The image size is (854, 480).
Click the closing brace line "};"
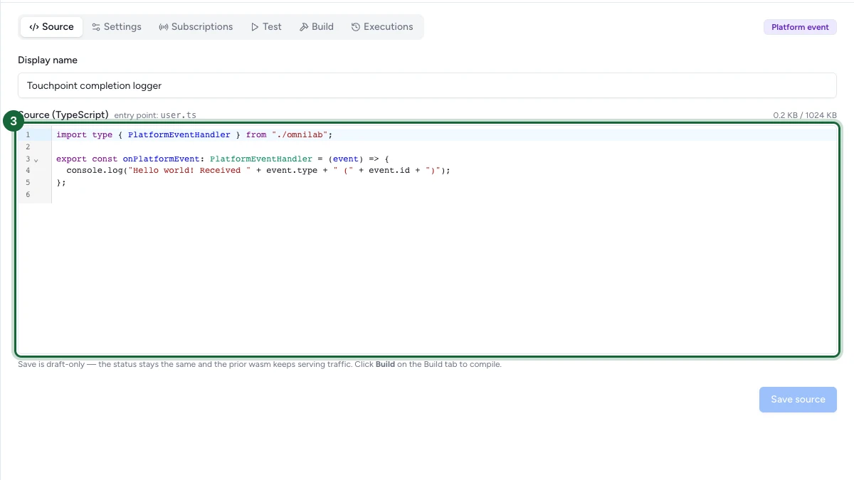pyautogui.click(x=61, y=183)
